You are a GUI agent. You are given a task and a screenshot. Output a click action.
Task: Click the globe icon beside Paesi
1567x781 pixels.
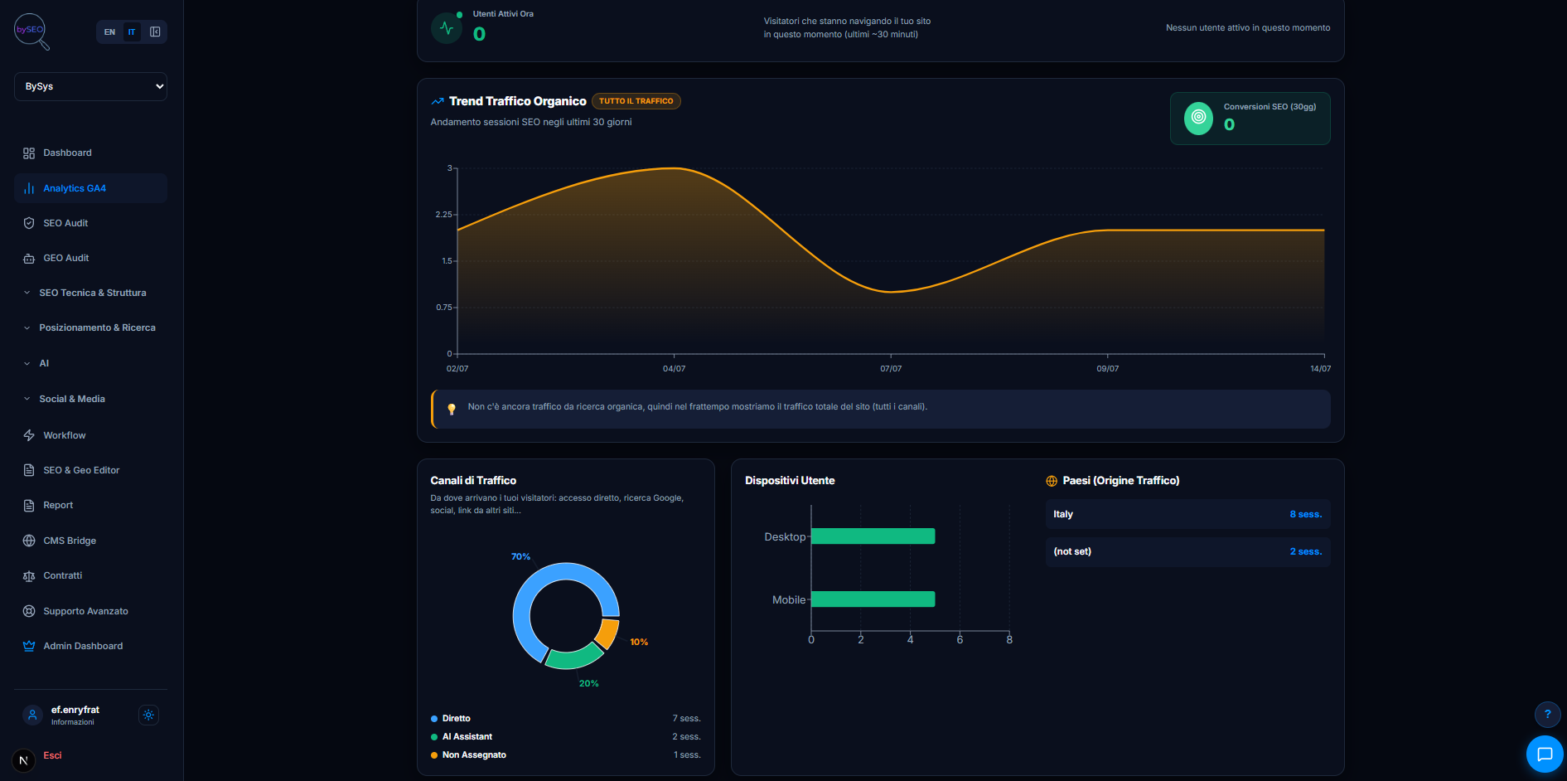pos(1052,481)
